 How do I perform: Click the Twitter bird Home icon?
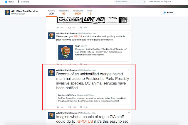pyautogui.click(x=6, y=2)
